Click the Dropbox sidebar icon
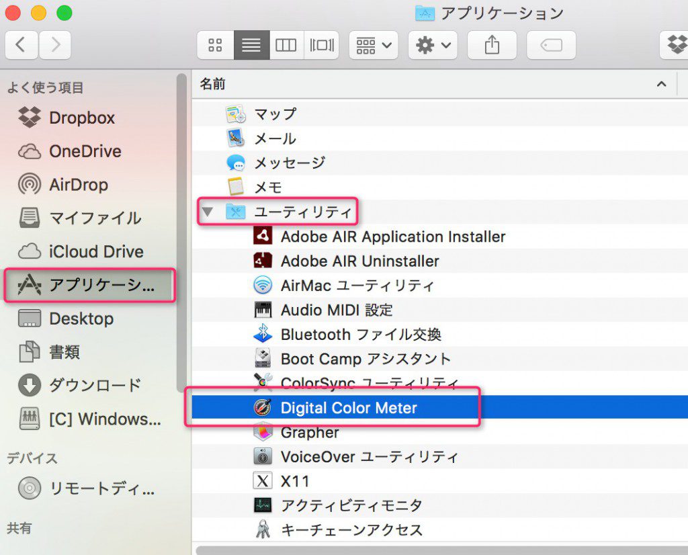Screen dimensions: 688x555 click(x=30, y=118)
